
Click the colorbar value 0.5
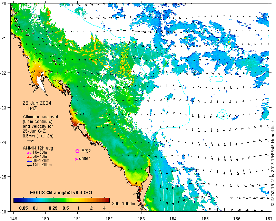pos(66,208)
